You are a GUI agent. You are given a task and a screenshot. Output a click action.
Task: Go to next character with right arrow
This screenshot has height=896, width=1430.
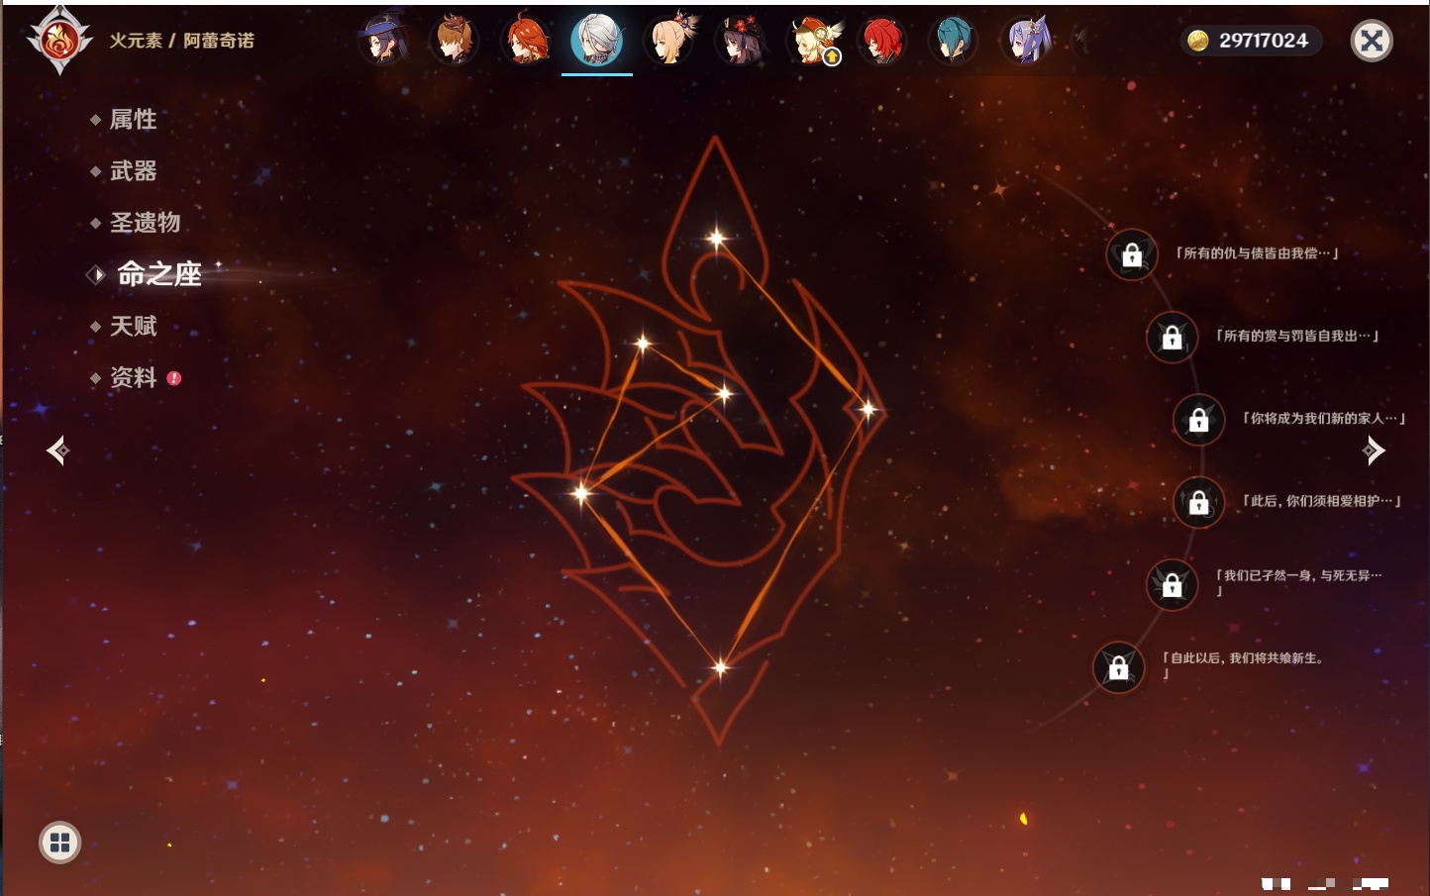[x=1374, y=450]
